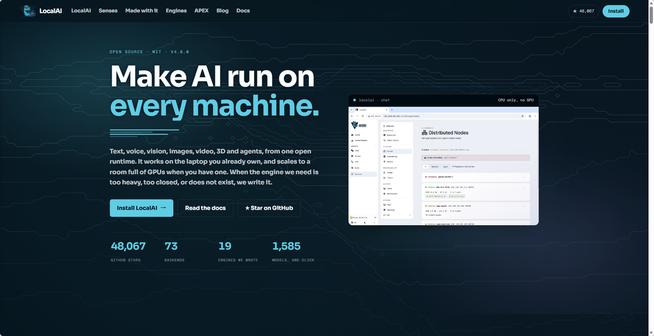Click the LocalAI logo image in the navbar
This screenshot has height=336, width=654.
click(28, 11)
